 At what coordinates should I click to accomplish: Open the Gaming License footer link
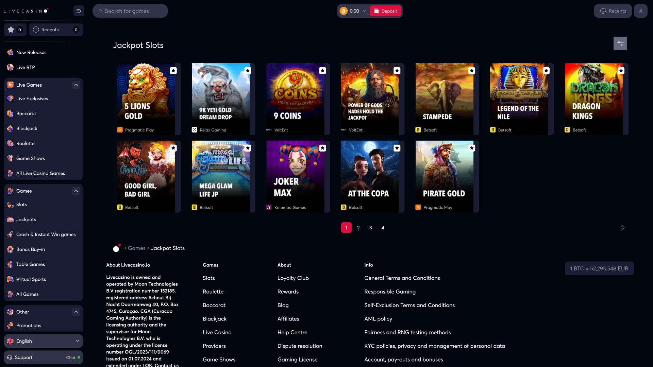coord(298,360)
